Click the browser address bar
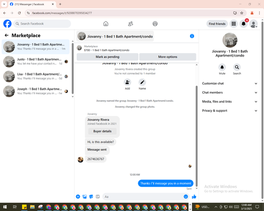Screen dimensions: 264x211 131,13
